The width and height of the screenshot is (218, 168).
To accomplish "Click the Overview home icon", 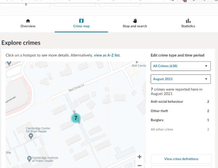I will [x=28, y=21].
